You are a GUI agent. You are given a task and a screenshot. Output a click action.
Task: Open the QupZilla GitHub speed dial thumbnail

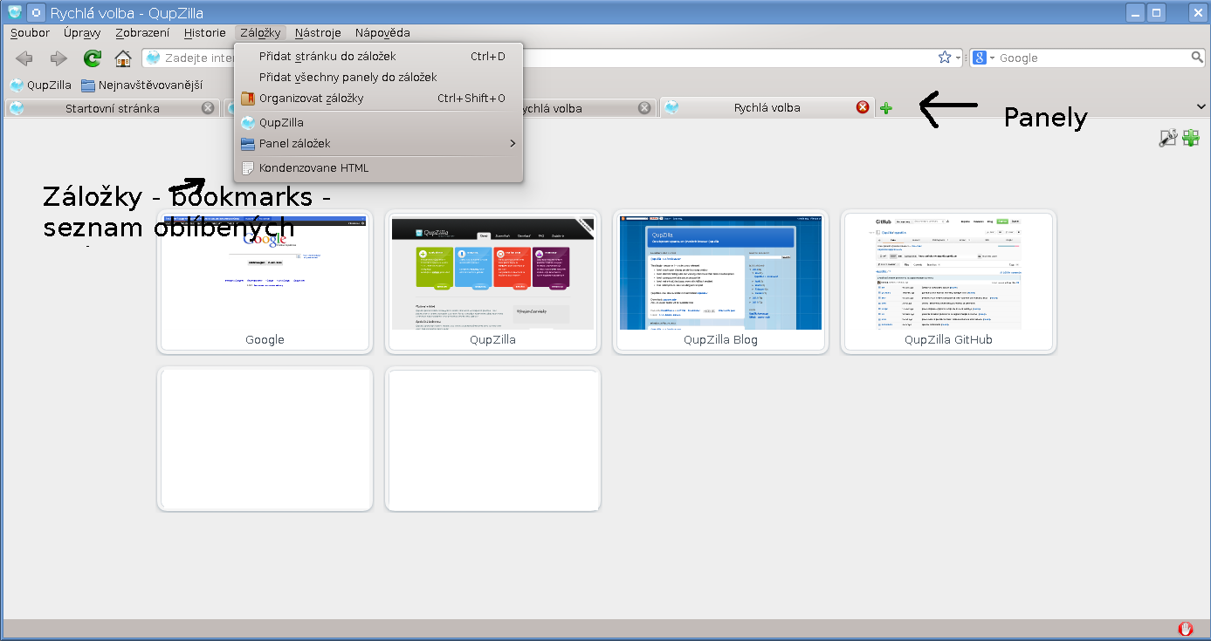point(948,282)
